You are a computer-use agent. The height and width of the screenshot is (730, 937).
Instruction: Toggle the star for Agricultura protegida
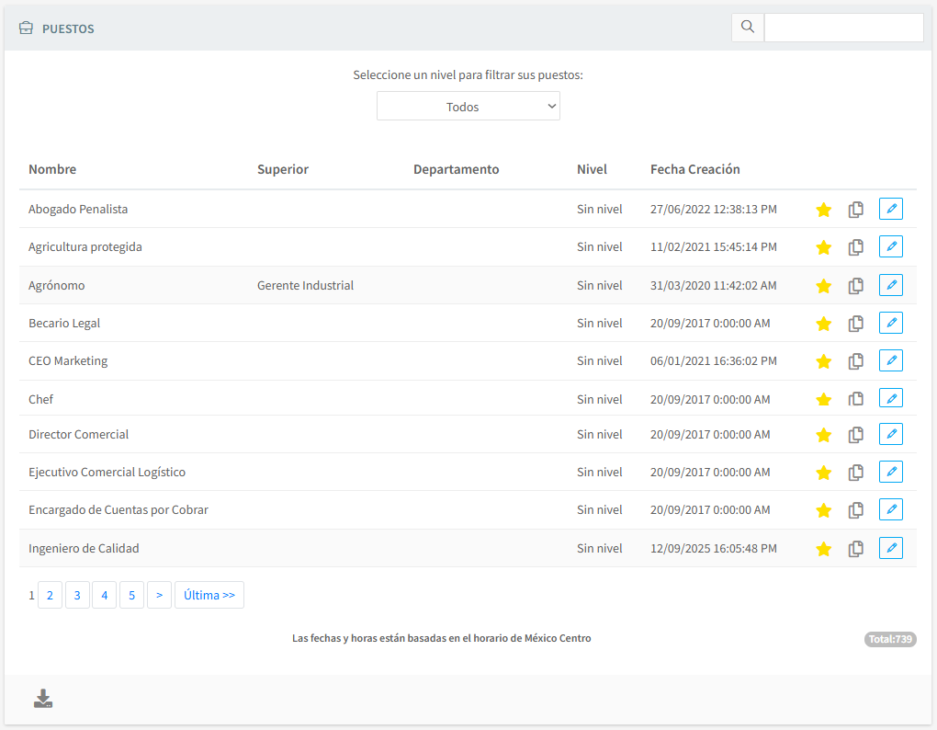coord(823,247)
